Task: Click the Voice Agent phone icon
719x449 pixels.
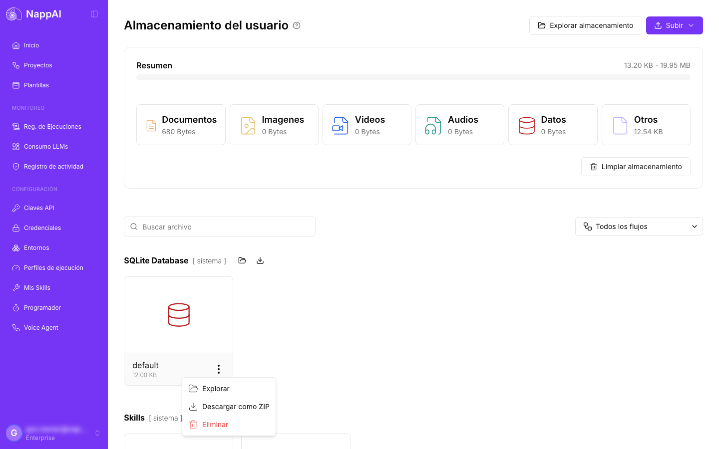Action: [x=16, y=328]
